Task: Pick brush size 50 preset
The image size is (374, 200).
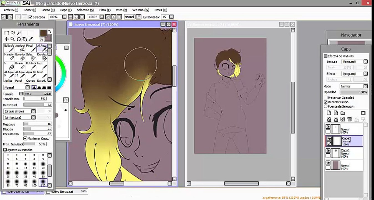Action: tap(43, 174)
